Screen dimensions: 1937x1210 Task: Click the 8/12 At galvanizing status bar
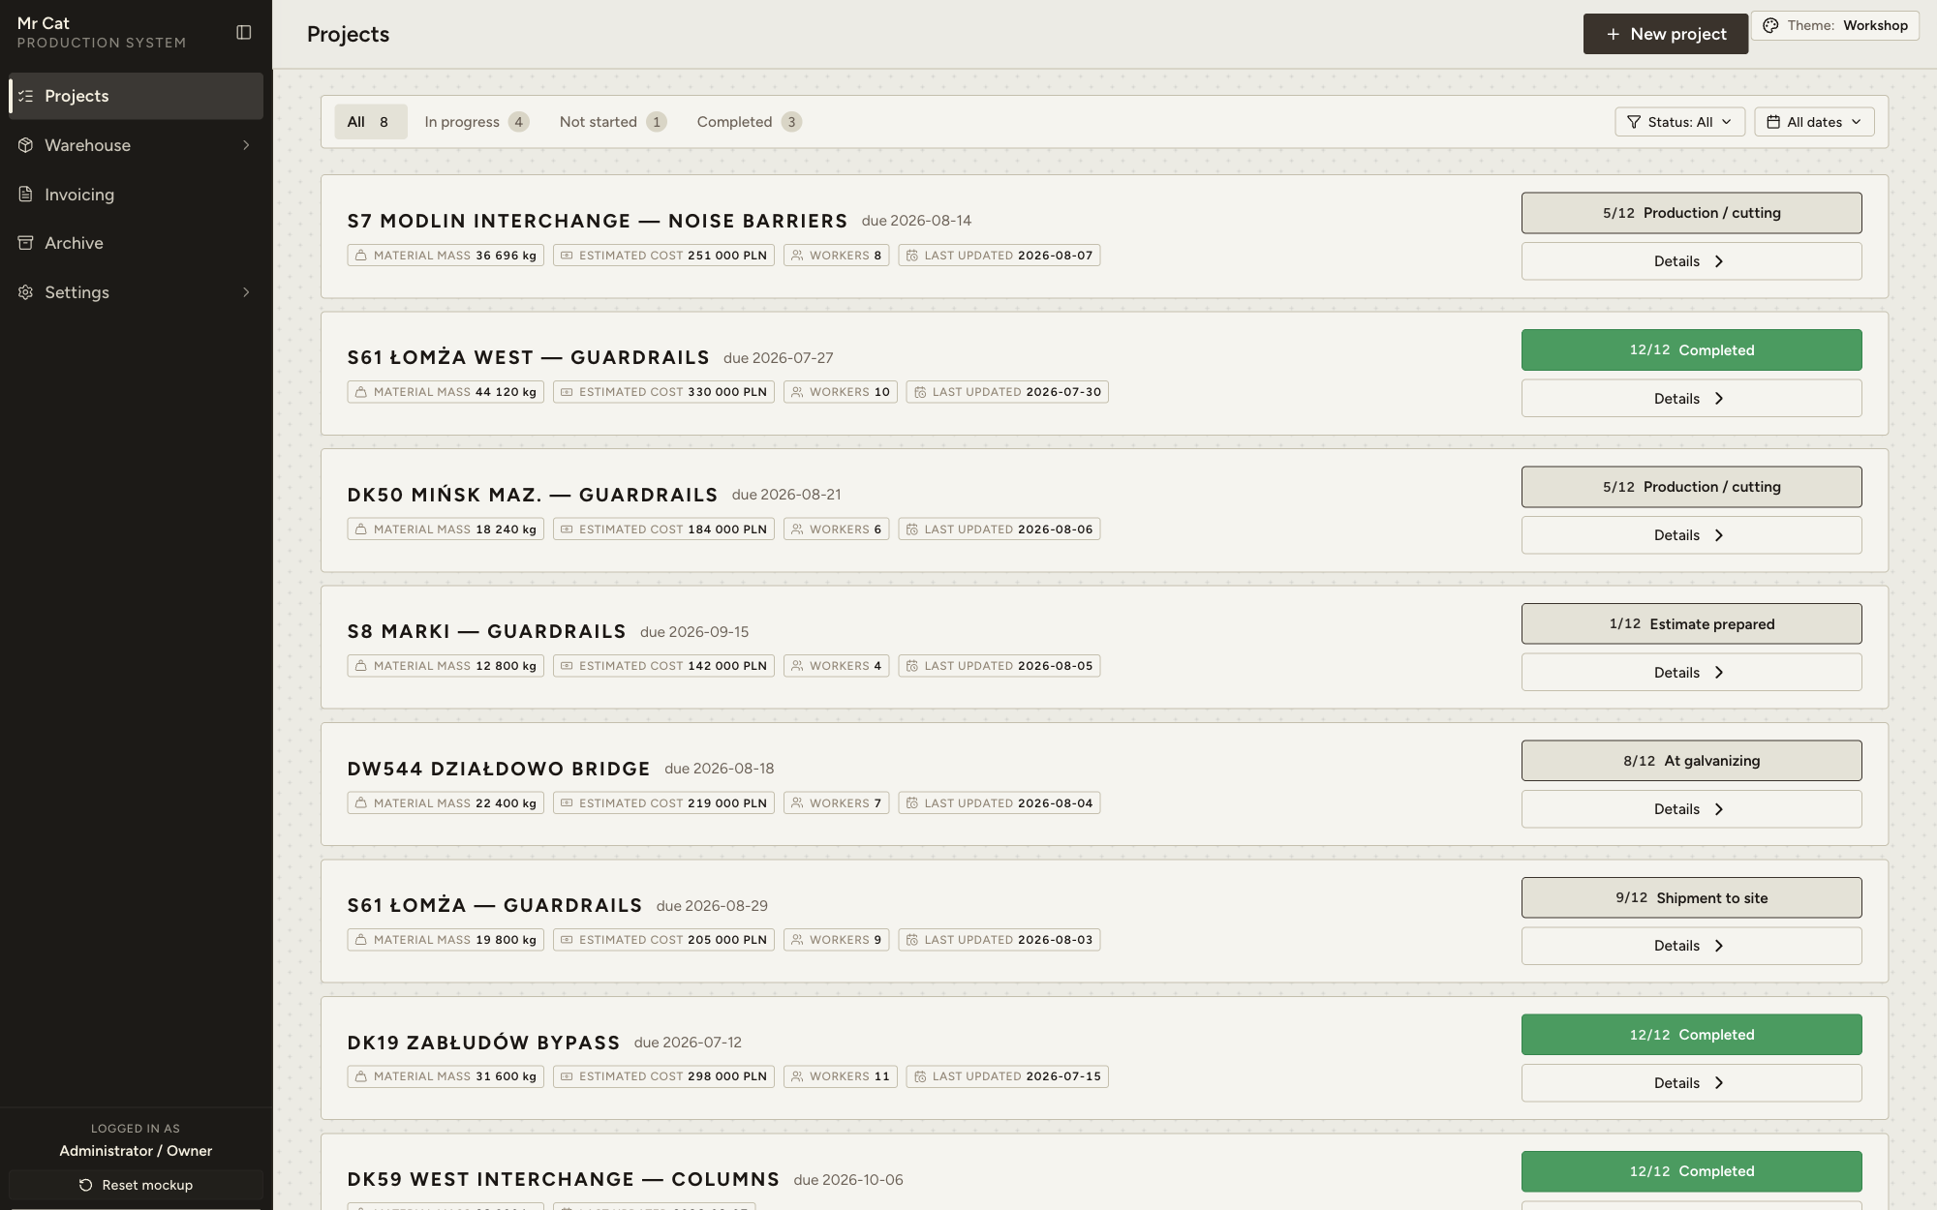click(x=1691, y=761)
